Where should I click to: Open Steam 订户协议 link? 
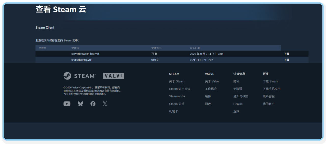coord(180,89)
